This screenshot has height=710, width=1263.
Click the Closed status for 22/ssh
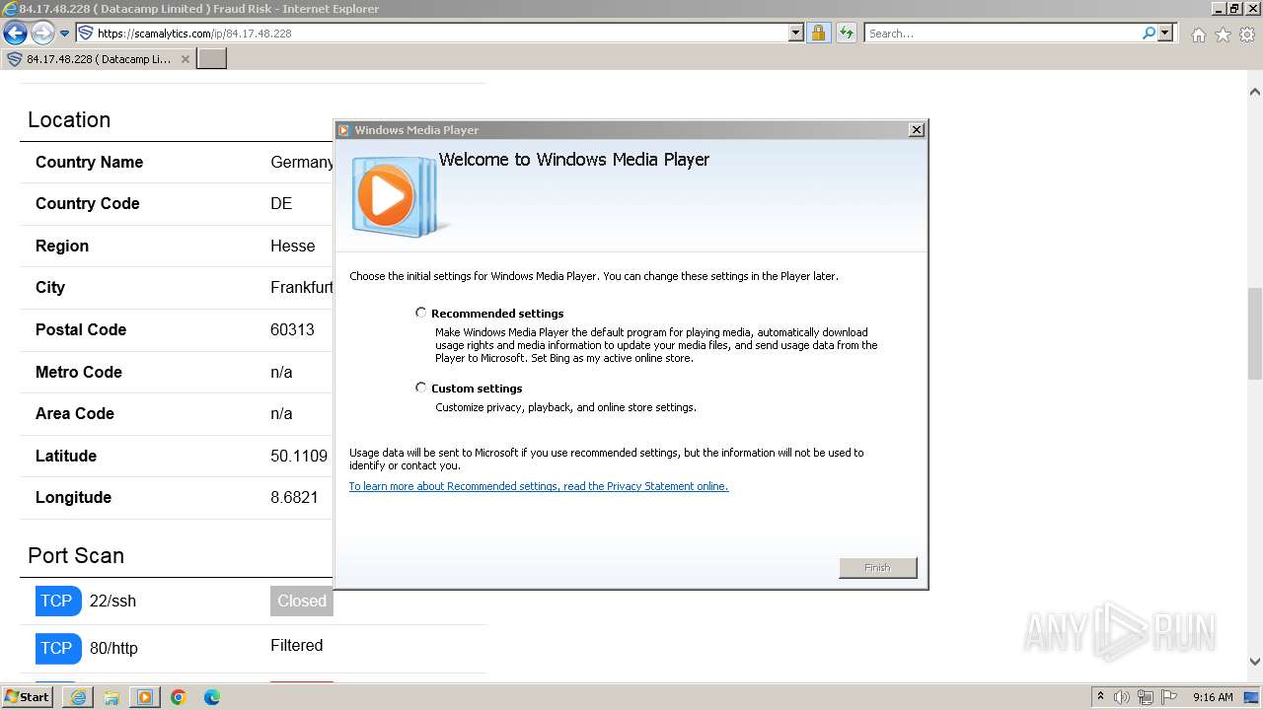(x=301, y=601)
